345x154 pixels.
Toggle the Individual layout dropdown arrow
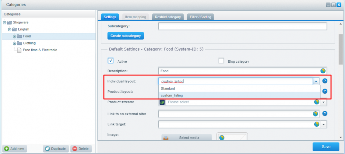[316, 81]
